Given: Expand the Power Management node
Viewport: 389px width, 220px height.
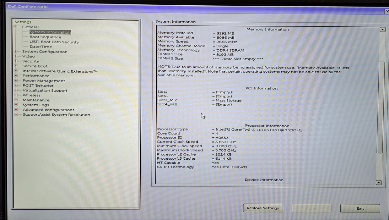Looking at the screenshot, I should coord(16,81).
